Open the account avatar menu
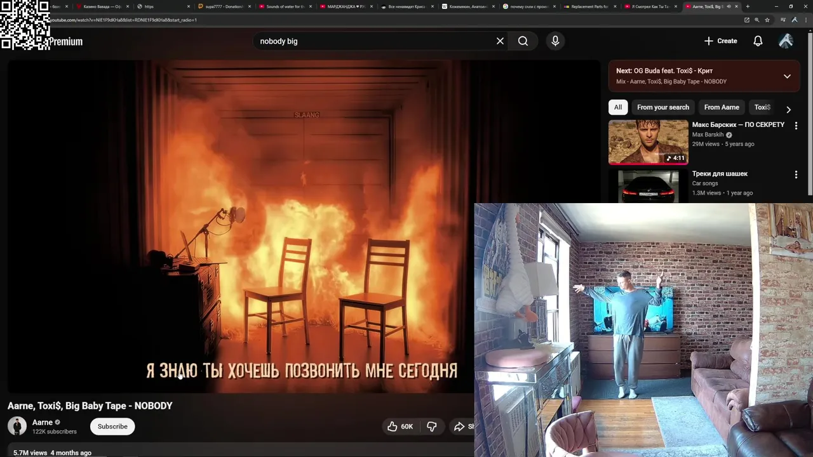Viewport: 813px width, 457px height. click(786, 41)
